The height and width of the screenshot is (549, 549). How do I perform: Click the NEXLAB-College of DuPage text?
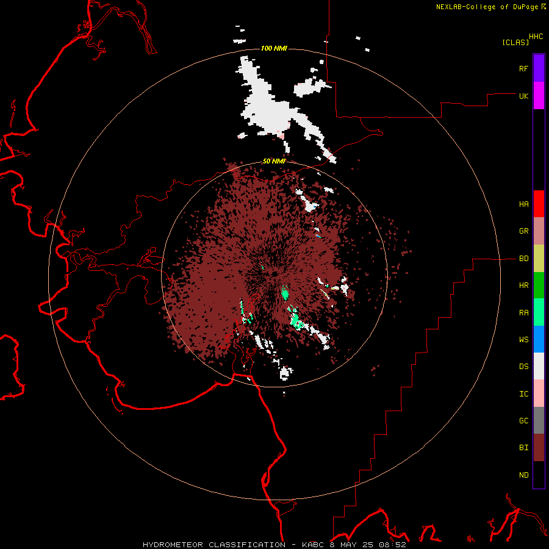(x=487, y=7)
